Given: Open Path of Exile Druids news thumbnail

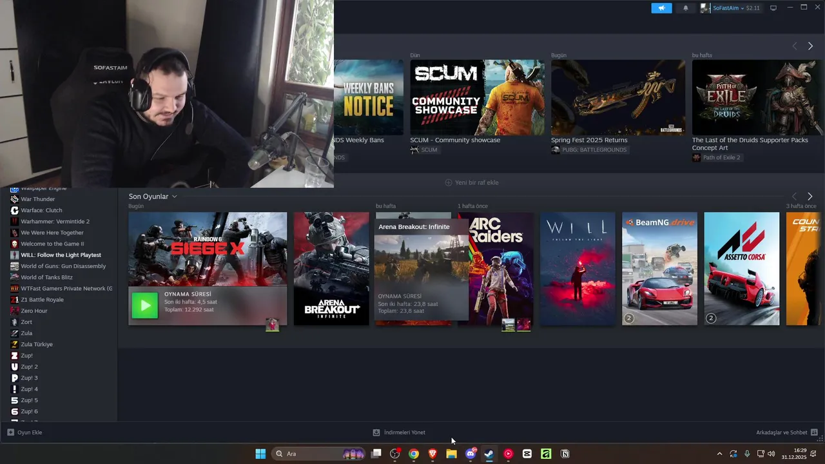Looking at the screenshot, I should 758,97.
